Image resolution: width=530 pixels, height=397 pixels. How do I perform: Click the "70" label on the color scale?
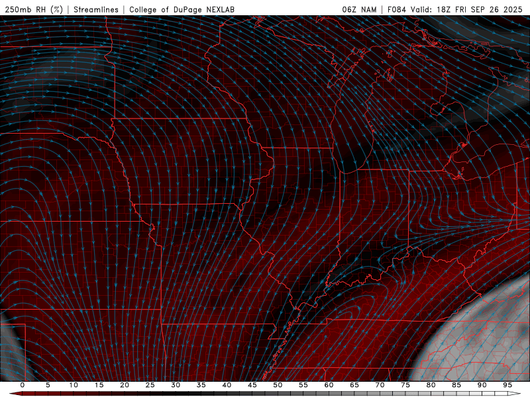click(x=380, y=385)
